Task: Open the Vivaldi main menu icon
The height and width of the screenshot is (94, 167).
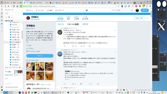Action: (x=2, y=2)
